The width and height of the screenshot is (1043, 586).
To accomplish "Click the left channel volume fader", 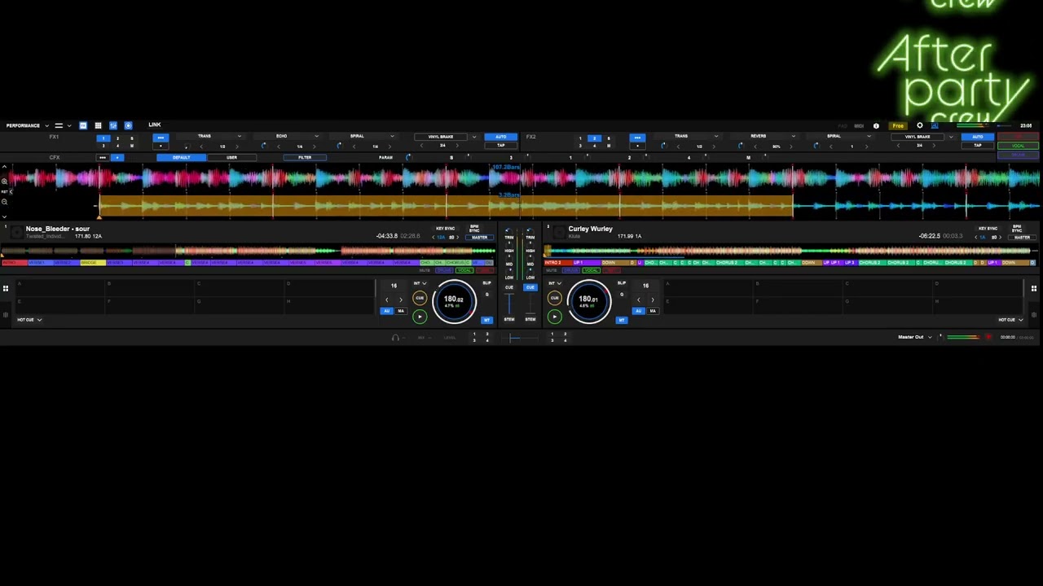I will (509, 304).
